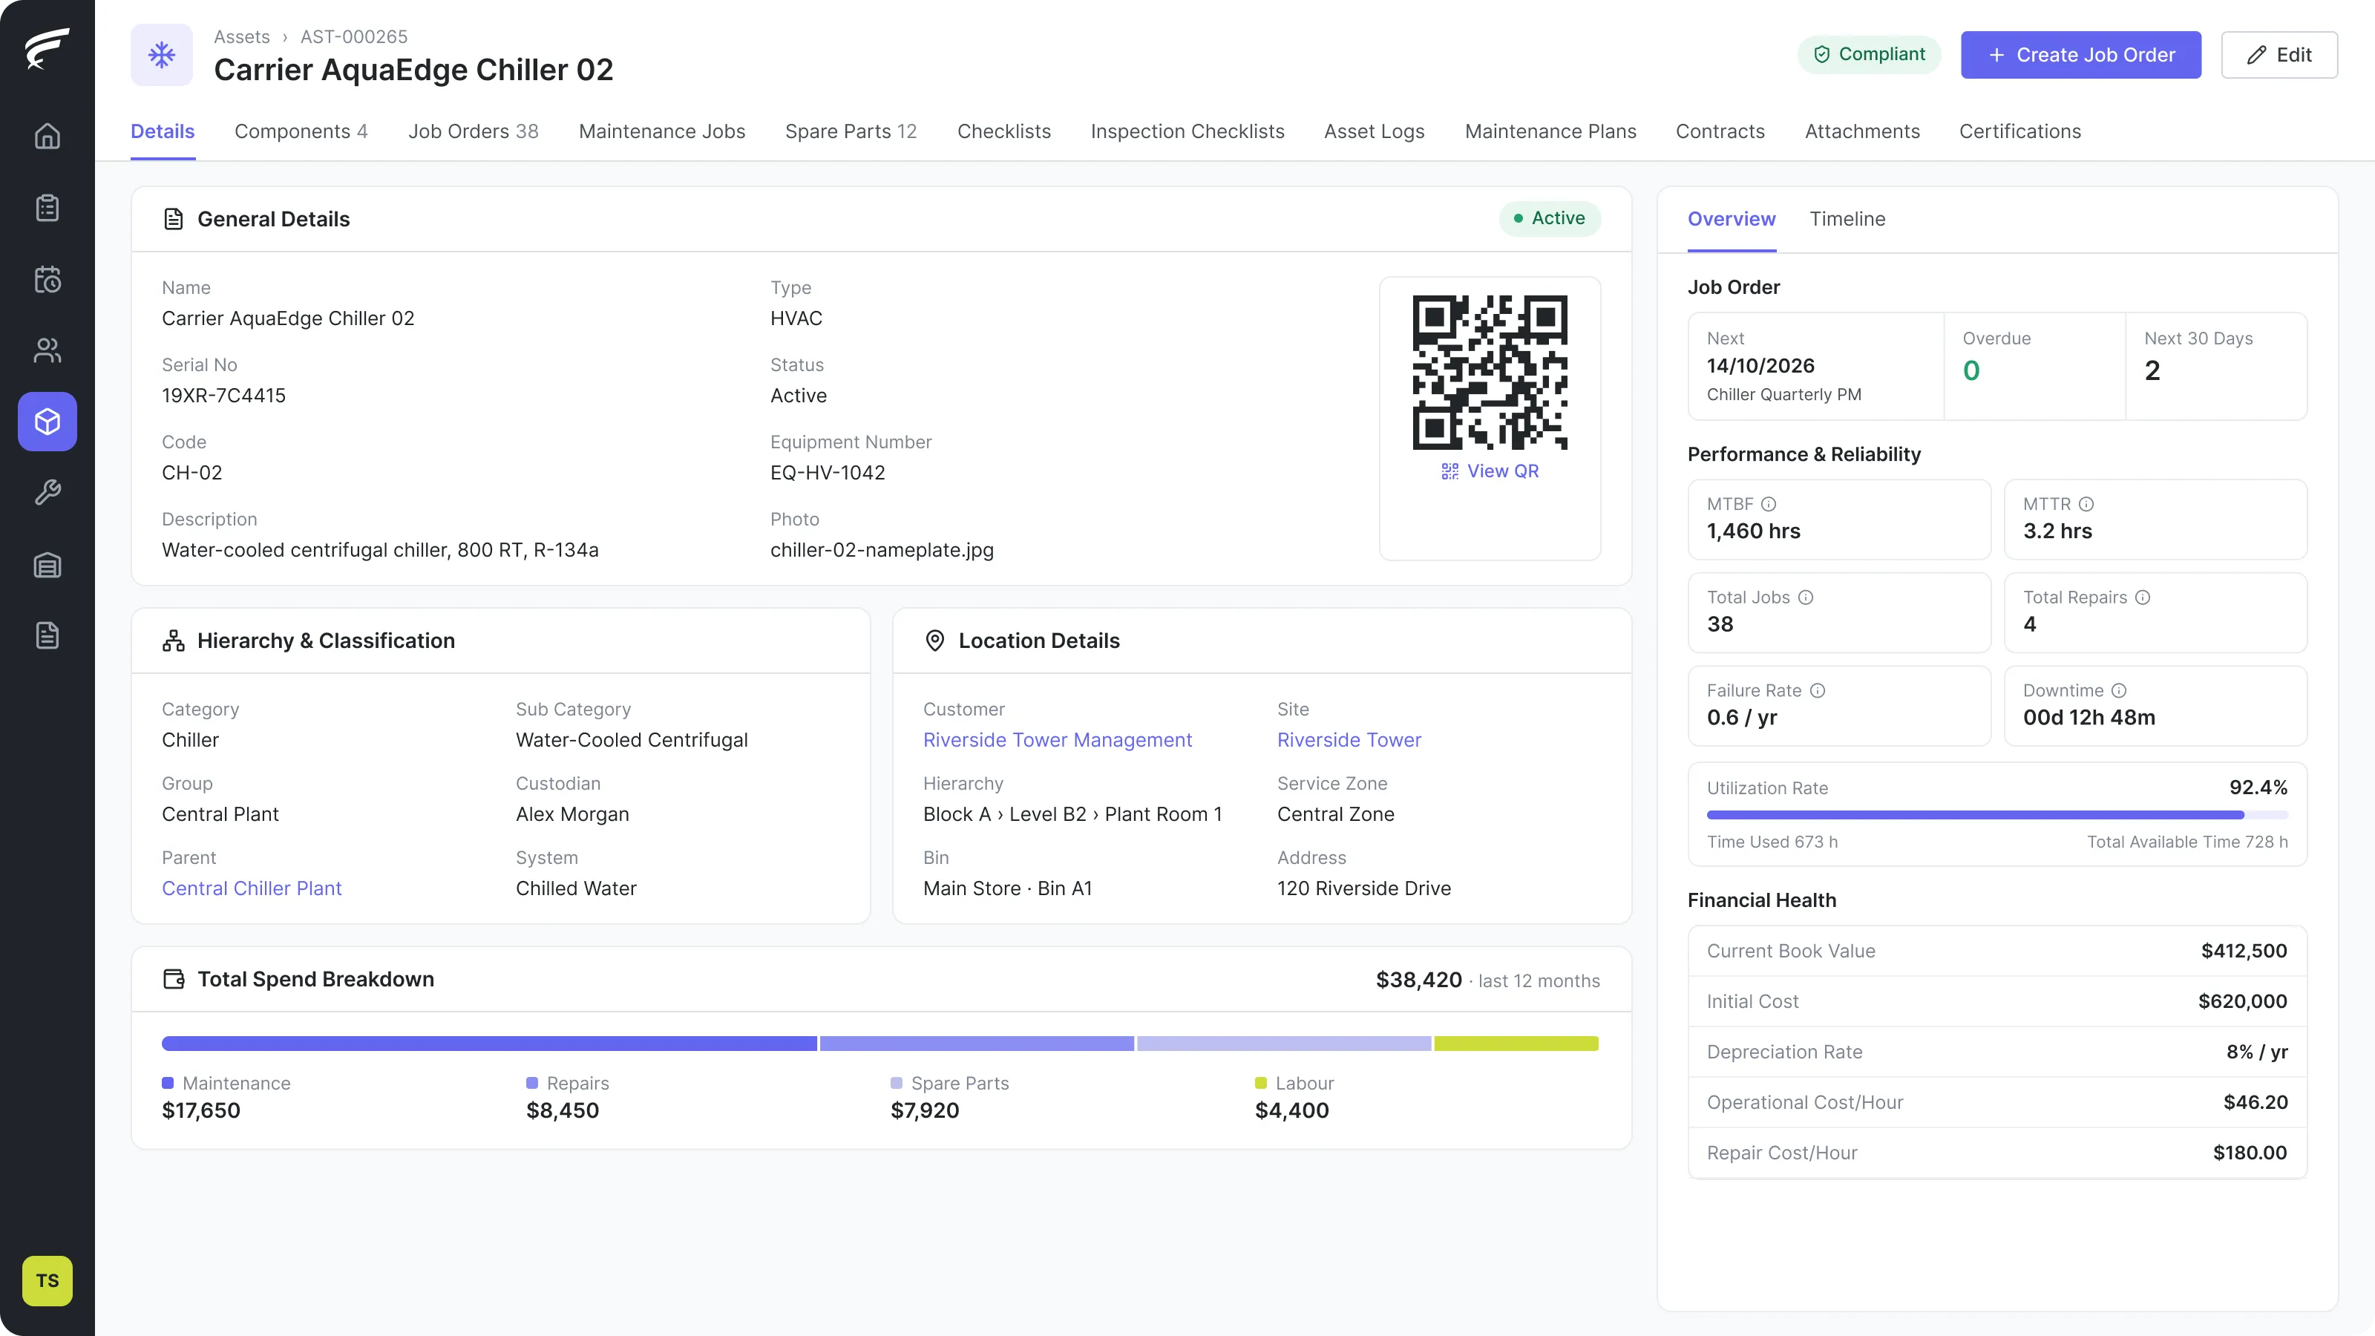Click the Spare Parts segment of spend bar

(x=1283, y=1044)
